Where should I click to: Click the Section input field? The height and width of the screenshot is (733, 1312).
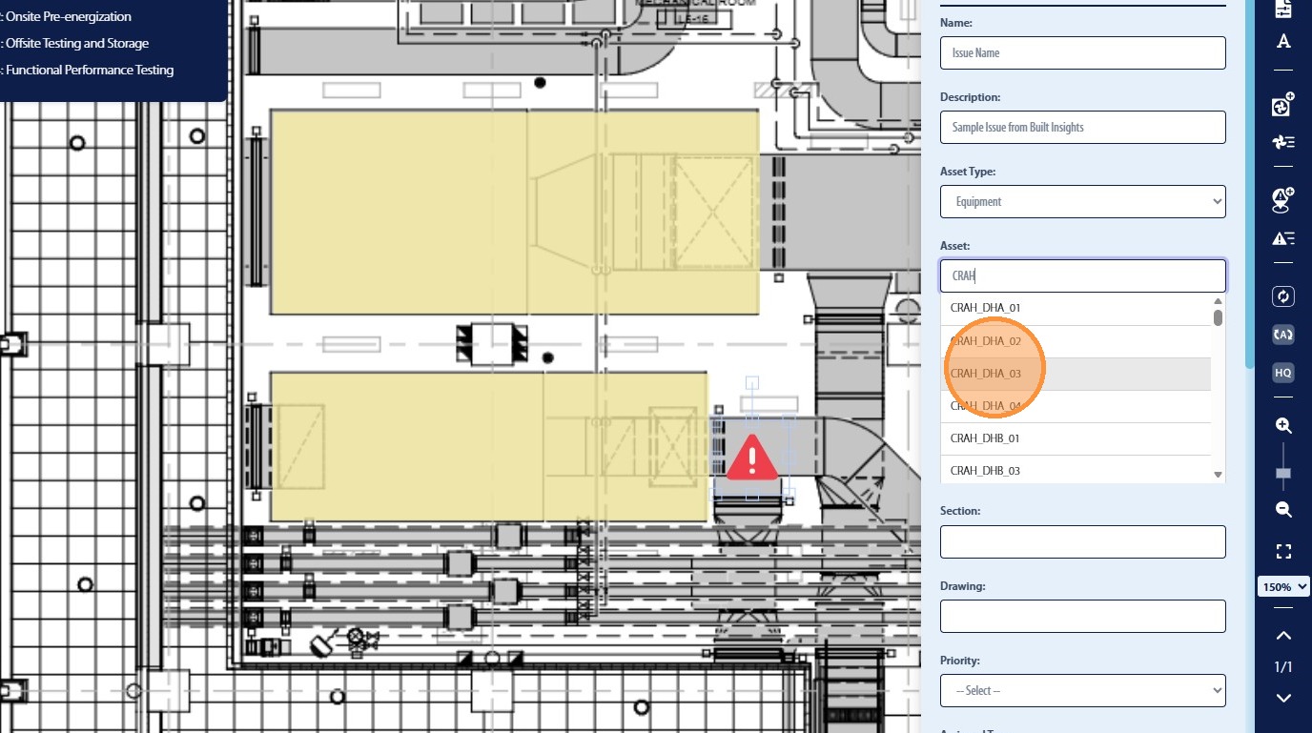point(1082,541)
